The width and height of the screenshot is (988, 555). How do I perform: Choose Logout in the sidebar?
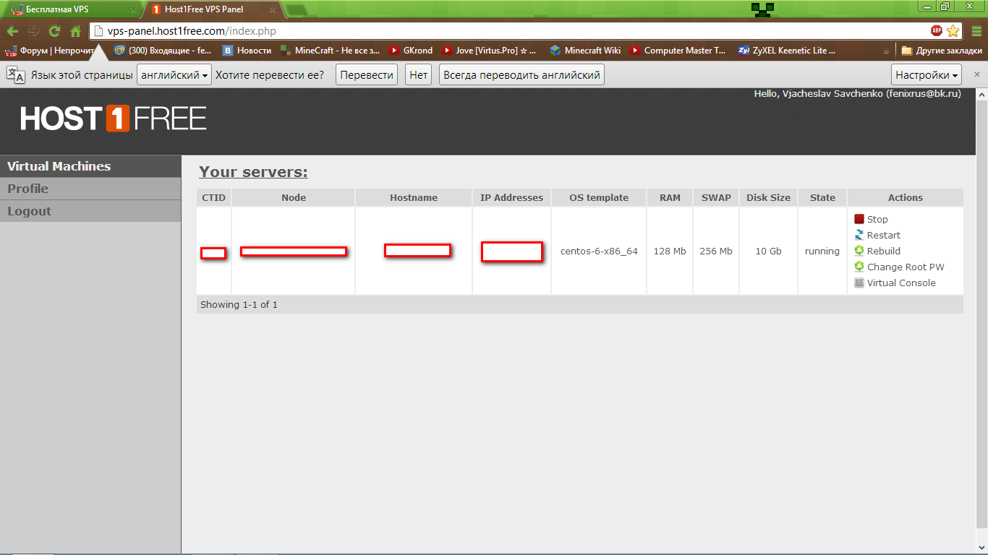[x=90, y=211]
